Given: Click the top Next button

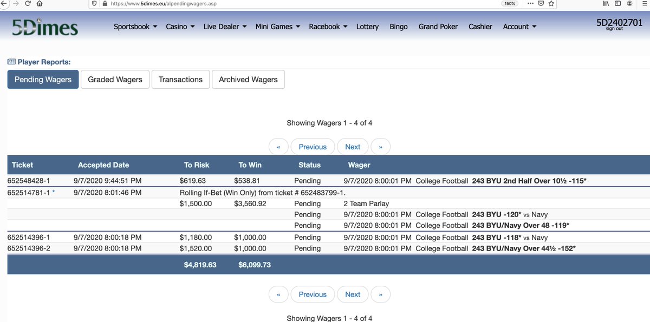Looking at the screenshot, I should tap(353, 147).
